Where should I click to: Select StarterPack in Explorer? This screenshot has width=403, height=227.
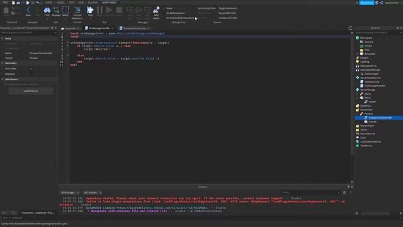[x=366, y=110]
